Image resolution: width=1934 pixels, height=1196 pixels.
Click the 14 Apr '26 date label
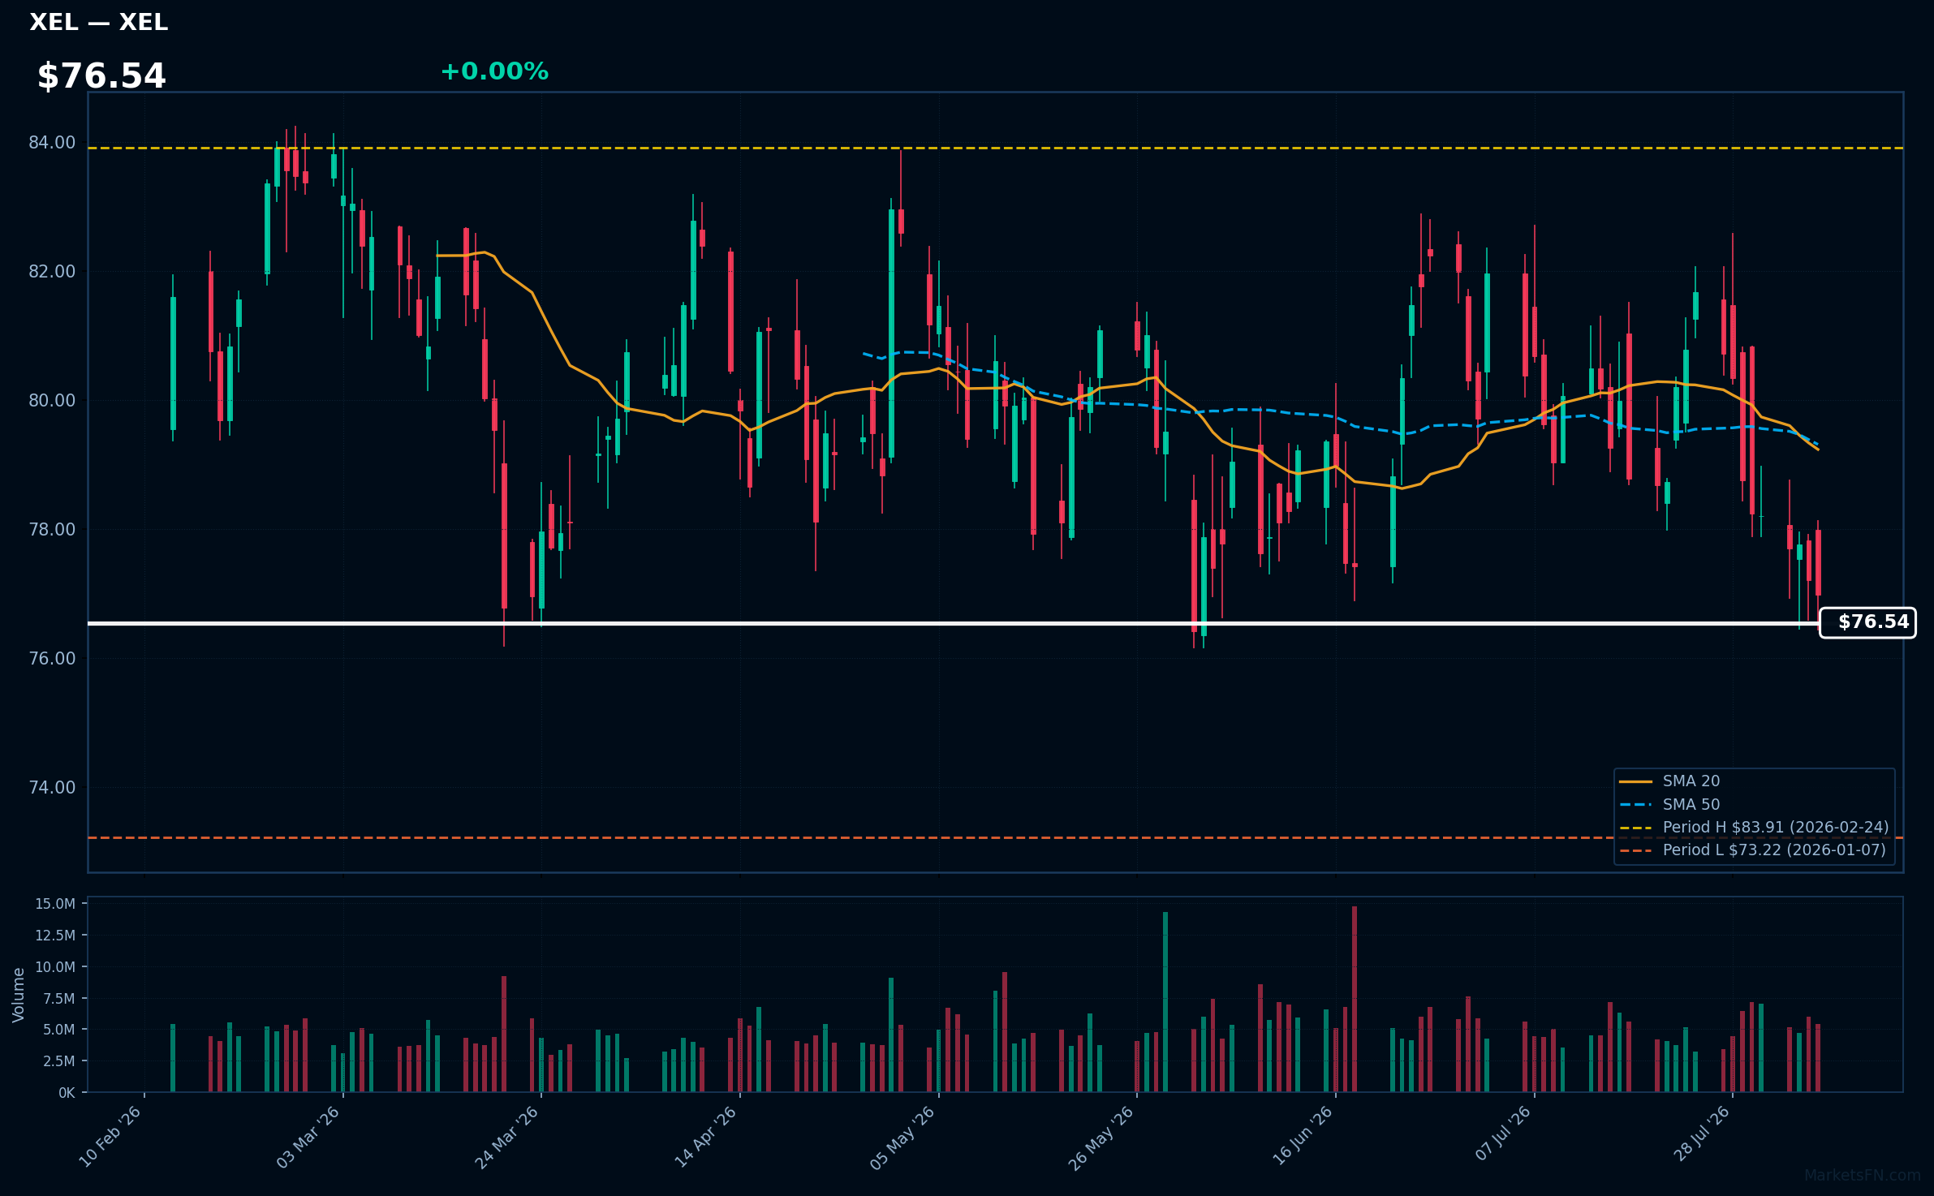point(705,1136)
